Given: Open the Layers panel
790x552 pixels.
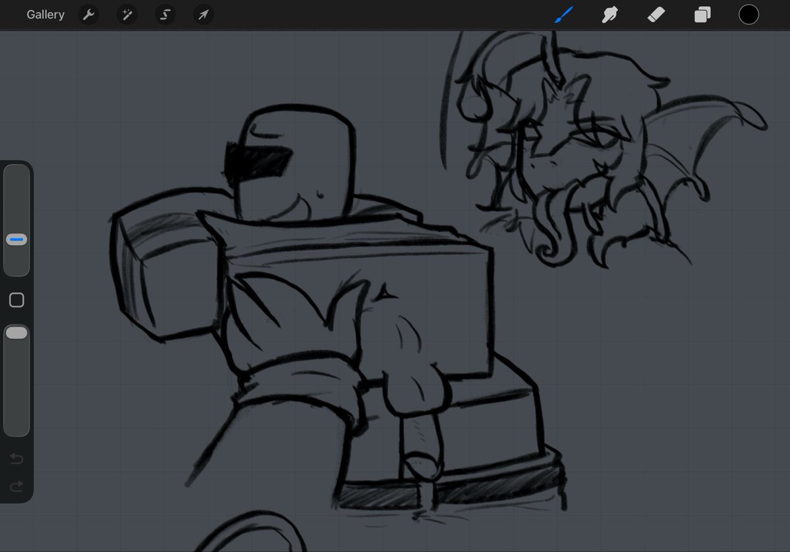Looking at the screenshot, I should [x=702, y=14].
